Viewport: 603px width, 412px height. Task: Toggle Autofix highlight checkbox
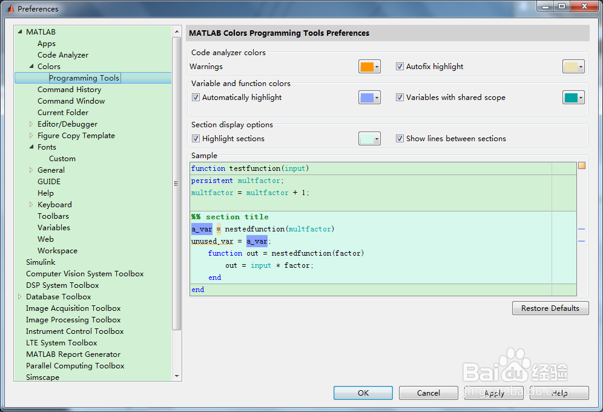[400, 66]
